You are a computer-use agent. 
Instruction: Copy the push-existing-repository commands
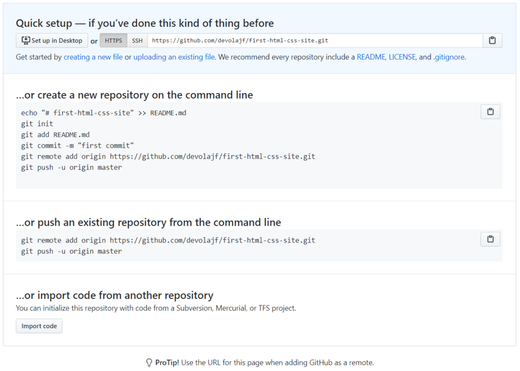(x=490, y=239)
